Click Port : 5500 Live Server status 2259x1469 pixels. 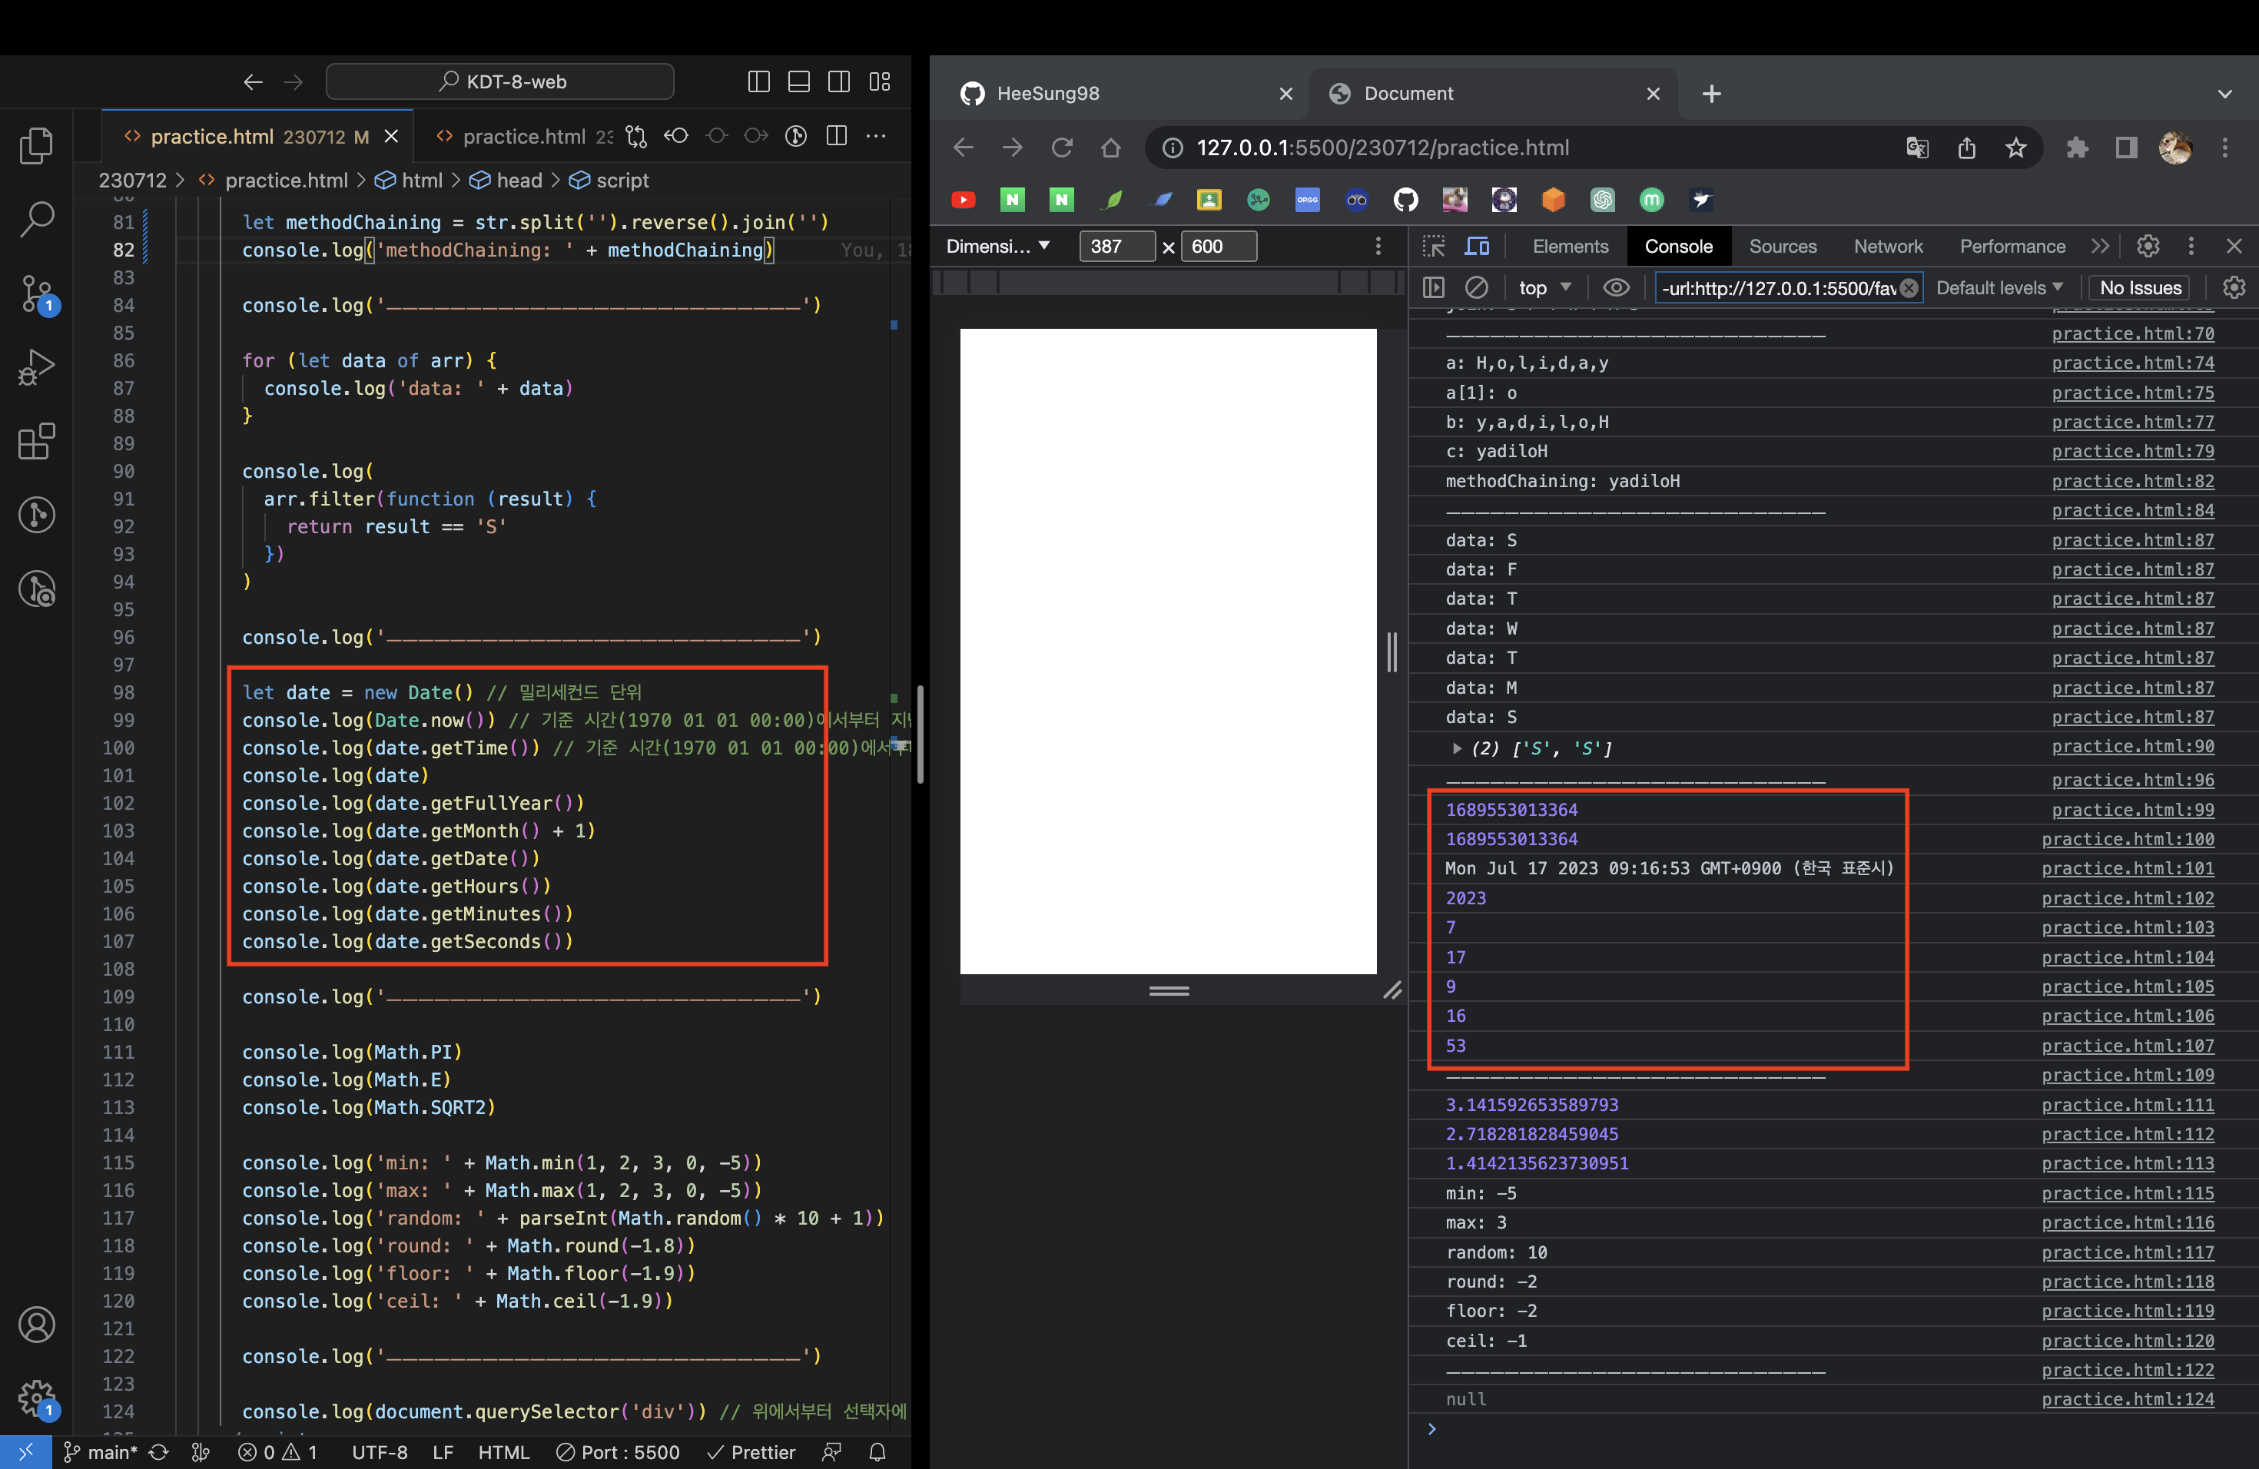click(618, 1452)
